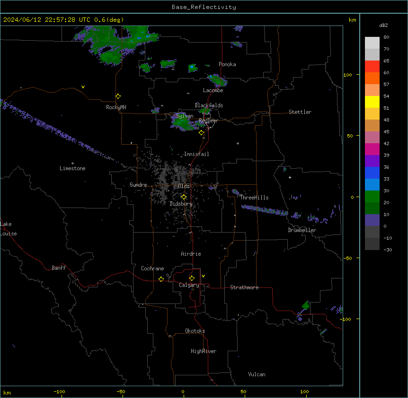Click the RockyMH label
The image size is (408, 398).
tap(116, 107)
